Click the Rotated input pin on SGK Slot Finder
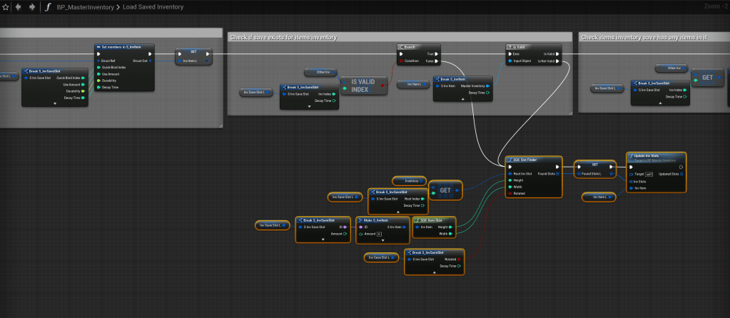 click(510, 193)
